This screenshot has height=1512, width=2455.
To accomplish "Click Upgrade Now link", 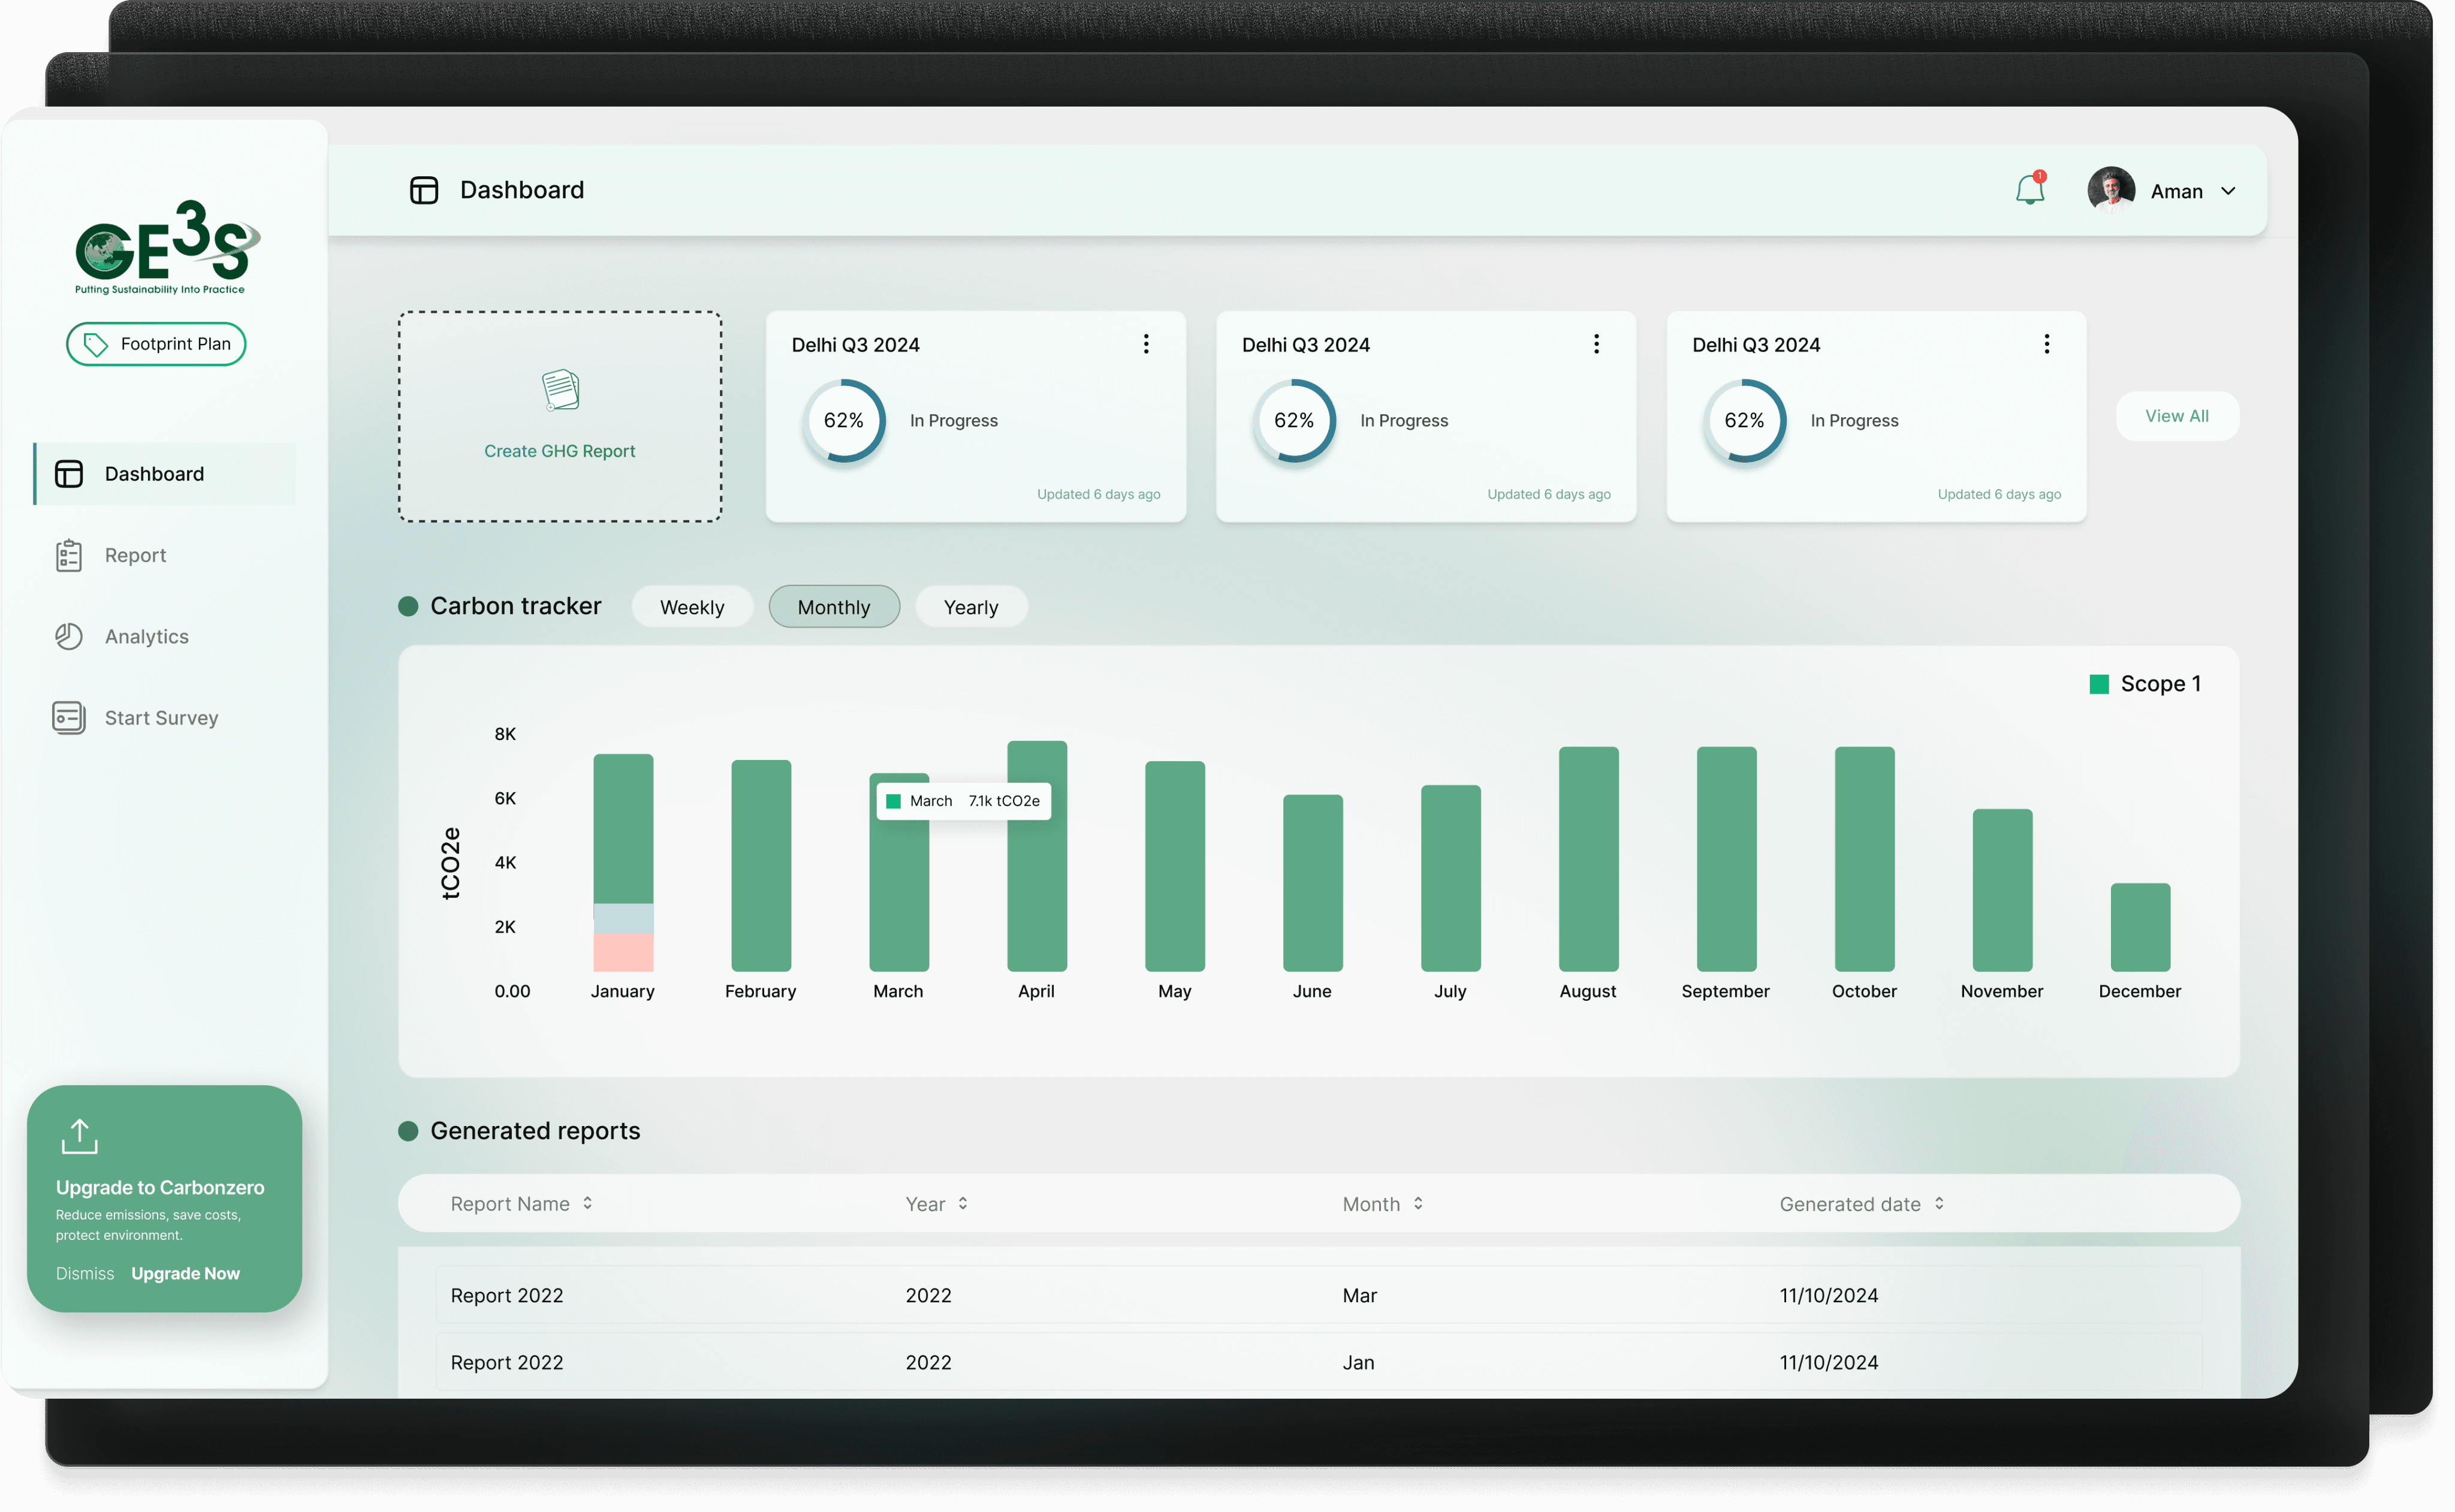I will click(x=185, y=1273).
